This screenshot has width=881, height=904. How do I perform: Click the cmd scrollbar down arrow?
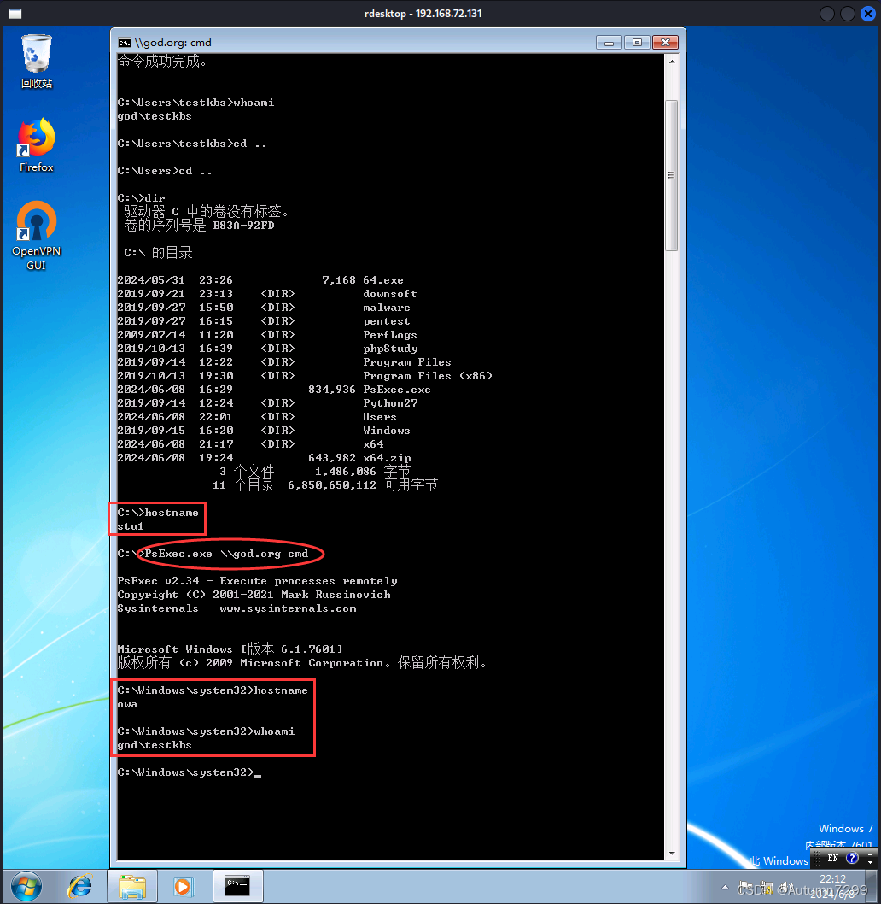coord(672,854)
